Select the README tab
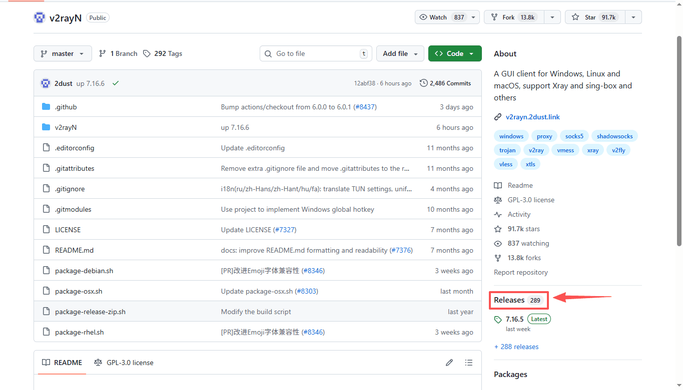The height and width of the screenshot is (390, 683). click(x=62, y=363)
